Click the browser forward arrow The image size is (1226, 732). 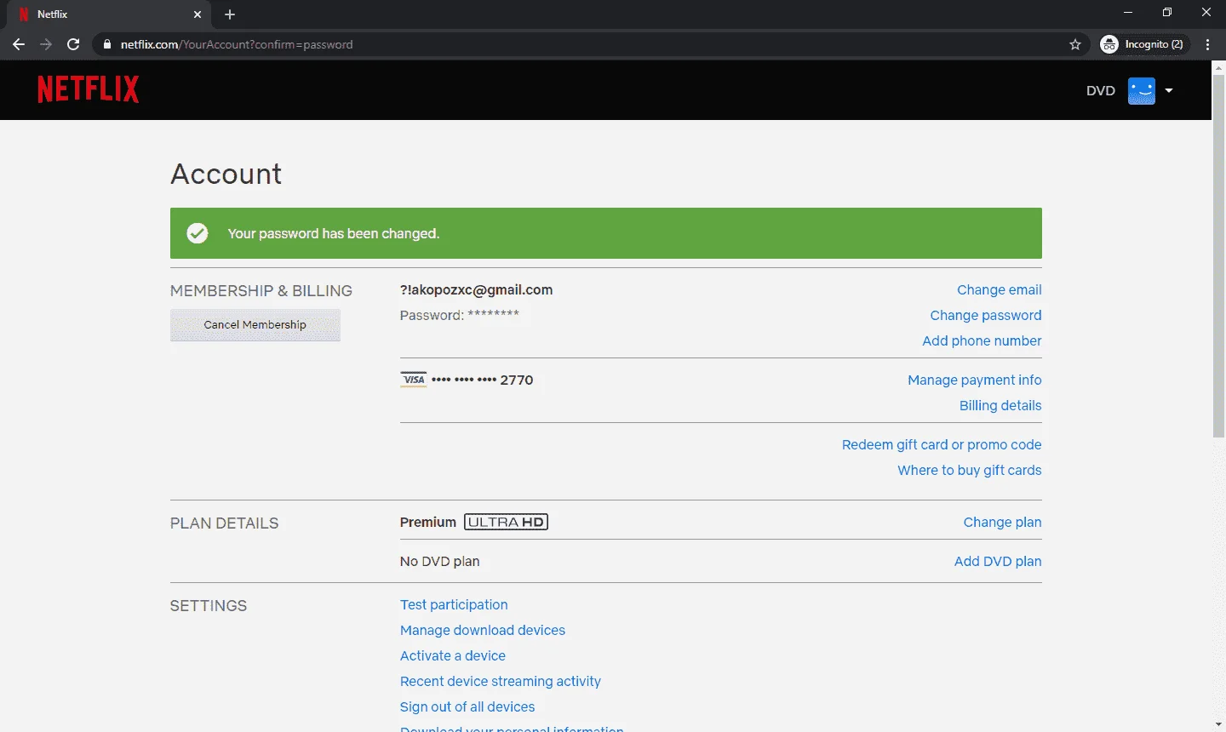pos(46,44)
